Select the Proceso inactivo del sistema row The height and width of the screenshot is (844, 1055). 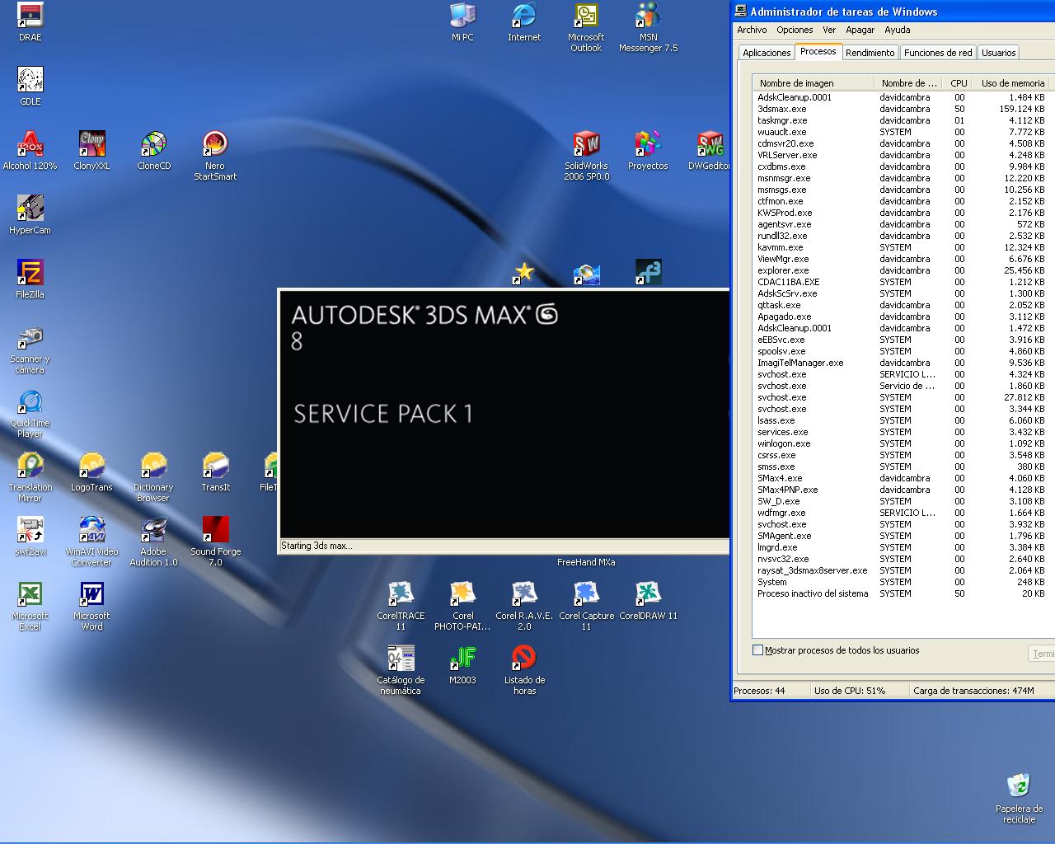coord(902,593)
